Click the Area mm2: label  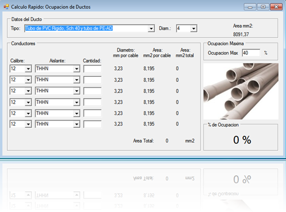[243, 26]
